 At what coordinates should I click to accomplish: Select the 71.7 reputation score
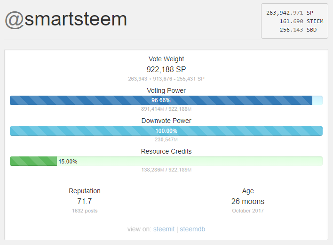[85, 201]
